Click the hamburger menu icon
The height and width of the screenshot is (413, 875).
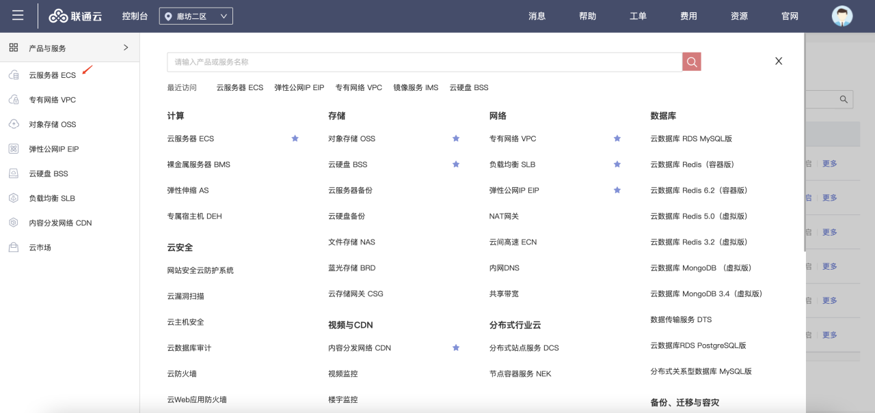click(x=18, y=16)
